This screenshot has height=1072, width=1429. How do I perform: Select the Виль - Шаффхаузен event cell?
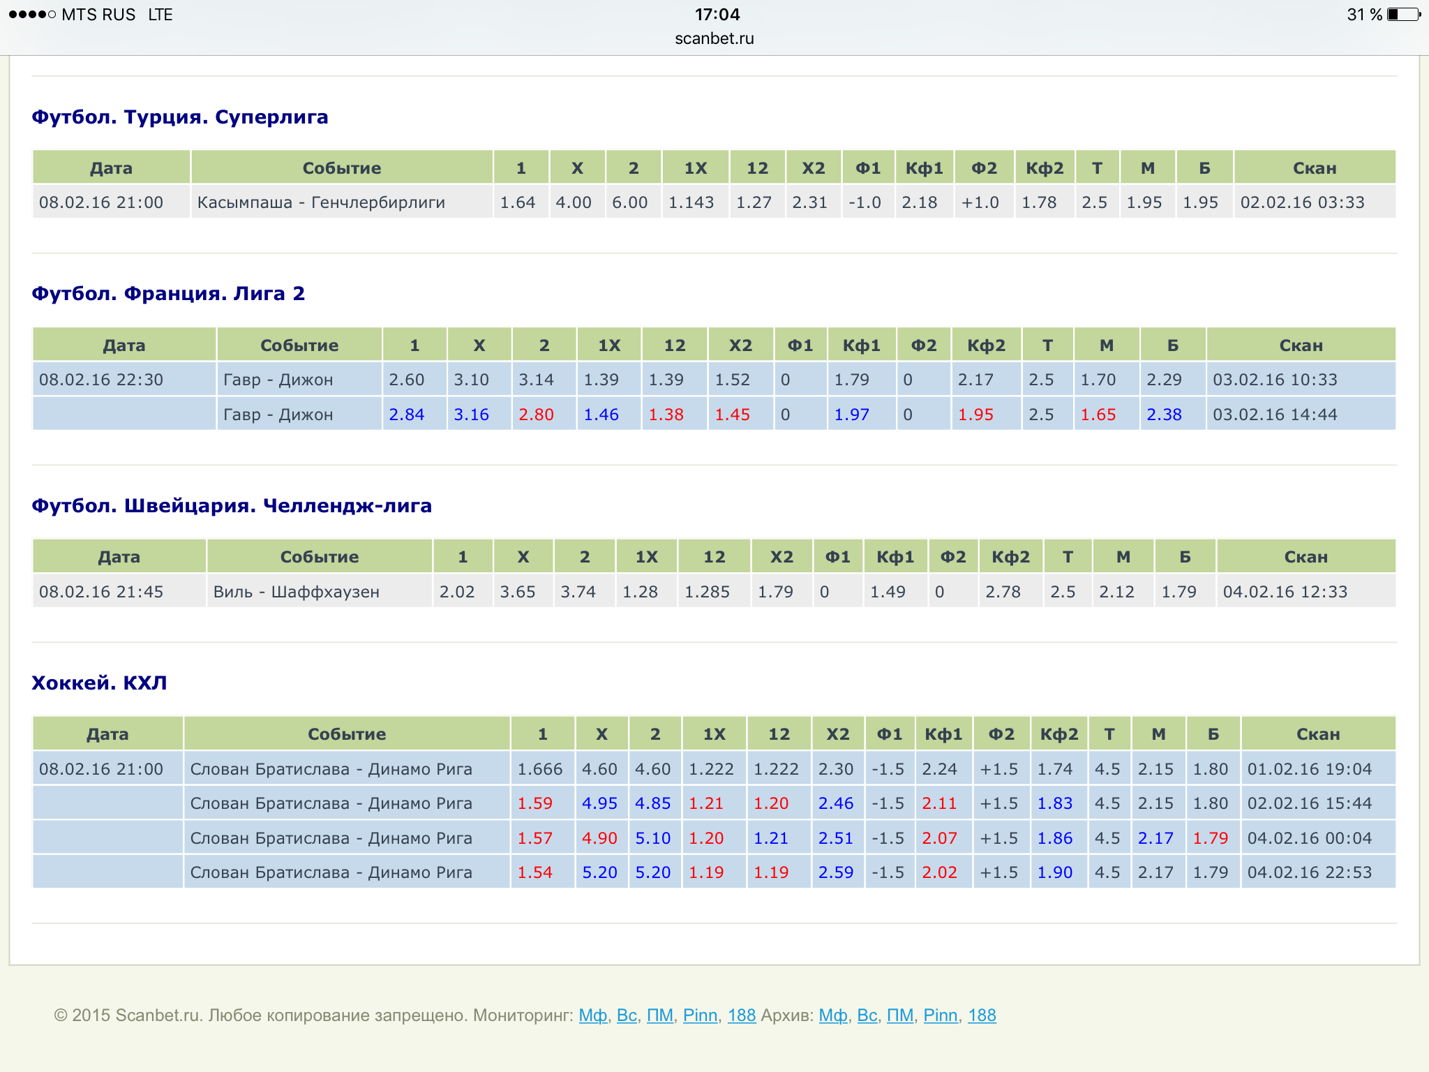[x=296, y=592]
